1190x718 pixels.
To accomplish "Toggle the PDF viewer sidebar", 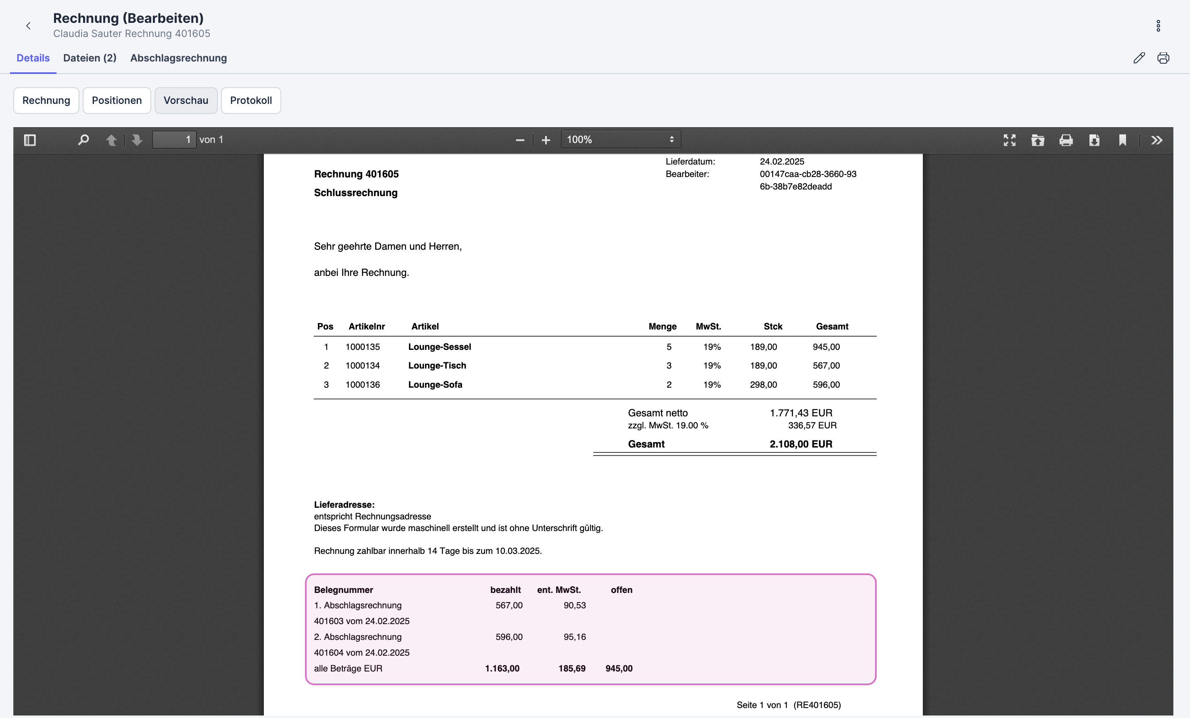I will click(30, 140).
